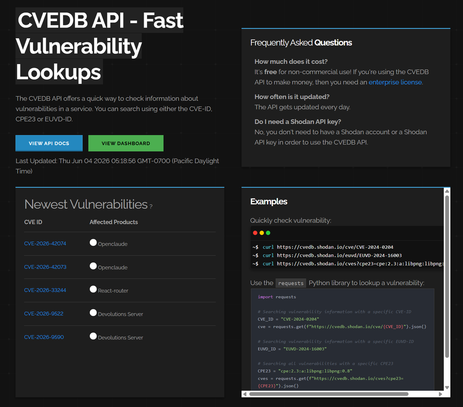Click the curl CVE-2024-0204 command line
The image size is (463, 407).
[x=323, y=247]
